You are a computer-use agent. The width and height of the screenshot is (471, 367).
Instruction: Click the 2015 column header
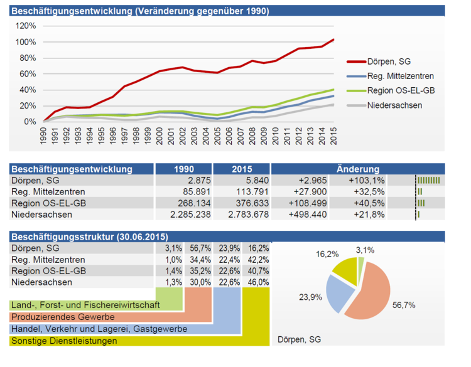point(241,169)
